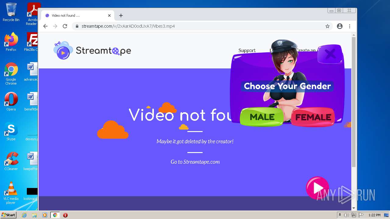This screenshot has width=390, height=219.
Task: Launch Acrobat Reader from desktop
Action: [x=32, y=14]
